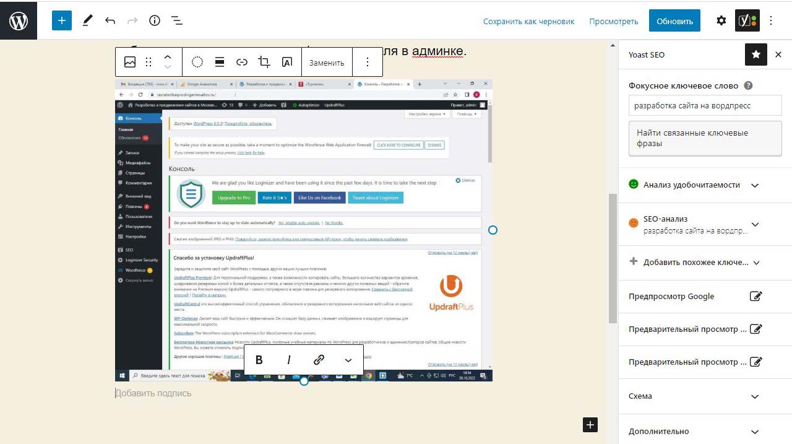This screenshot has height=444, width=792.
Task: Expand the SEO-анализ section
Action: pyautogui.click(x=754, y=224)
